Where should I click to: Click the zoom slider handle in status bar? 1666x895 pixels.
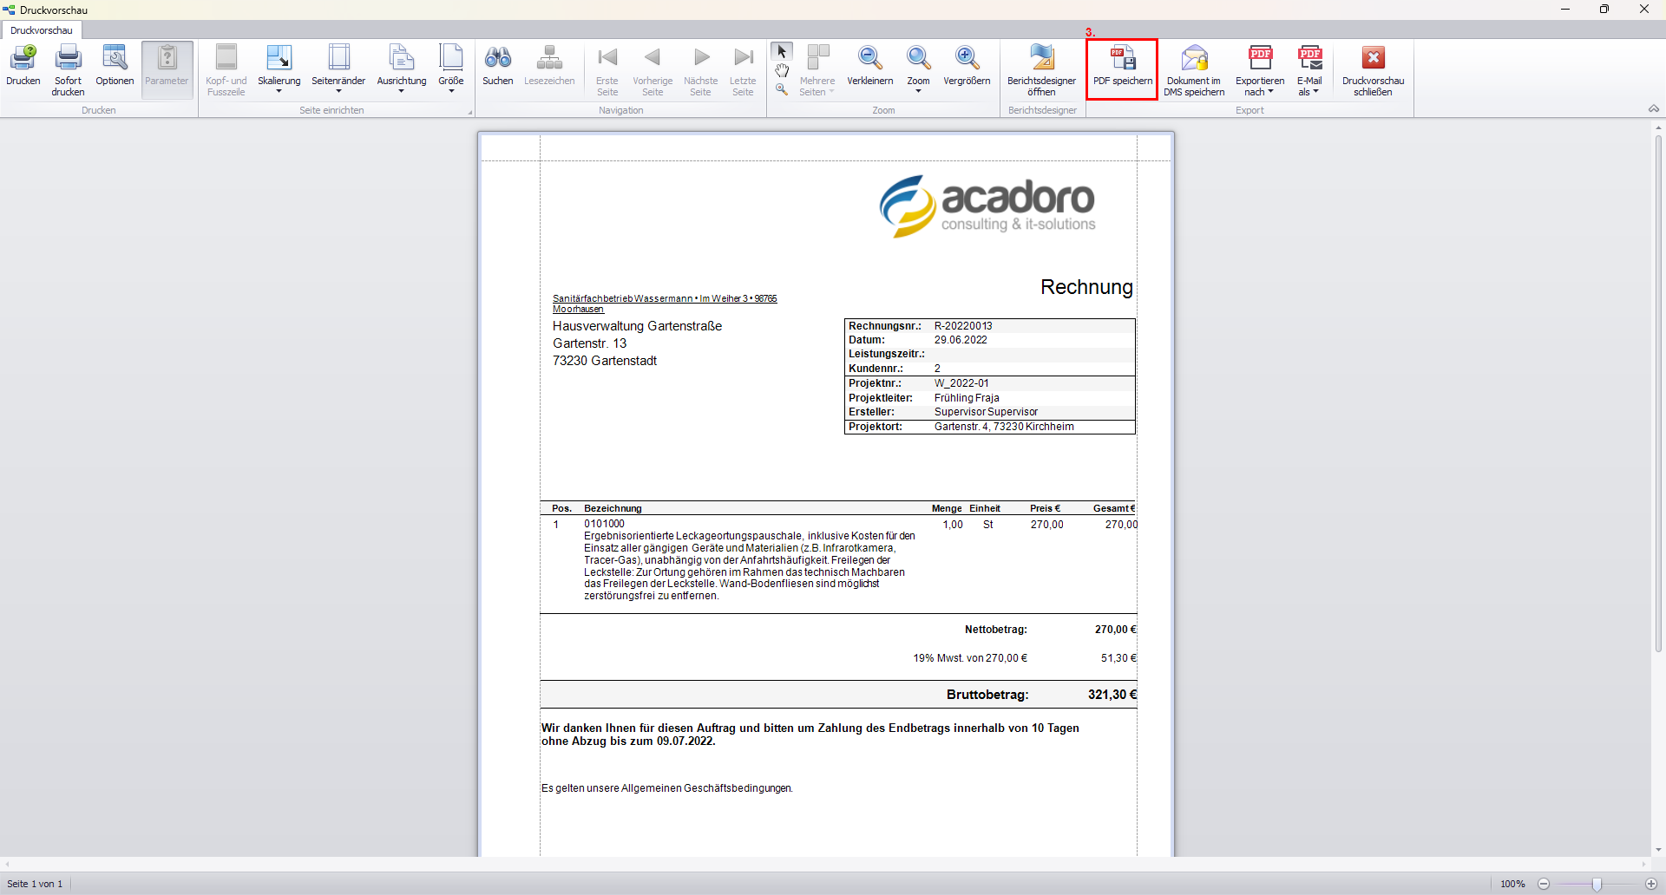click(1597, 884)
